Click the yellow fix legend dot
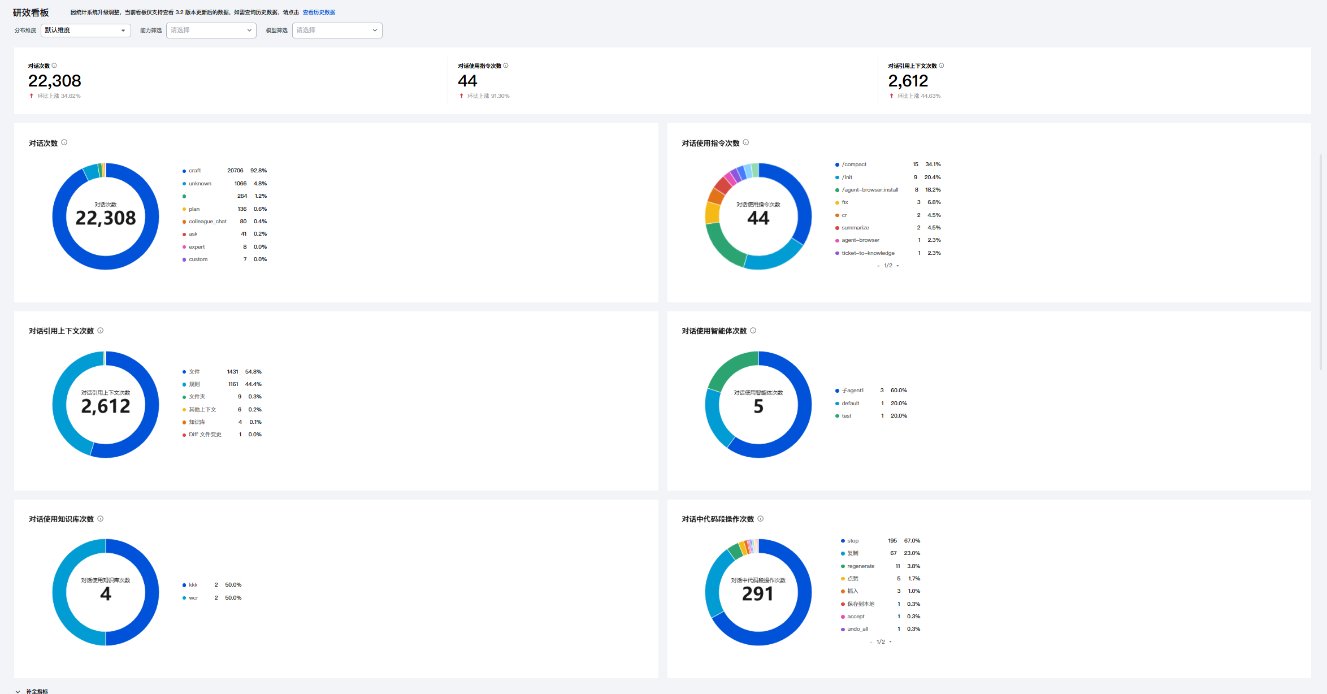This screenshot has width=1327, height=694. [837, 203]
